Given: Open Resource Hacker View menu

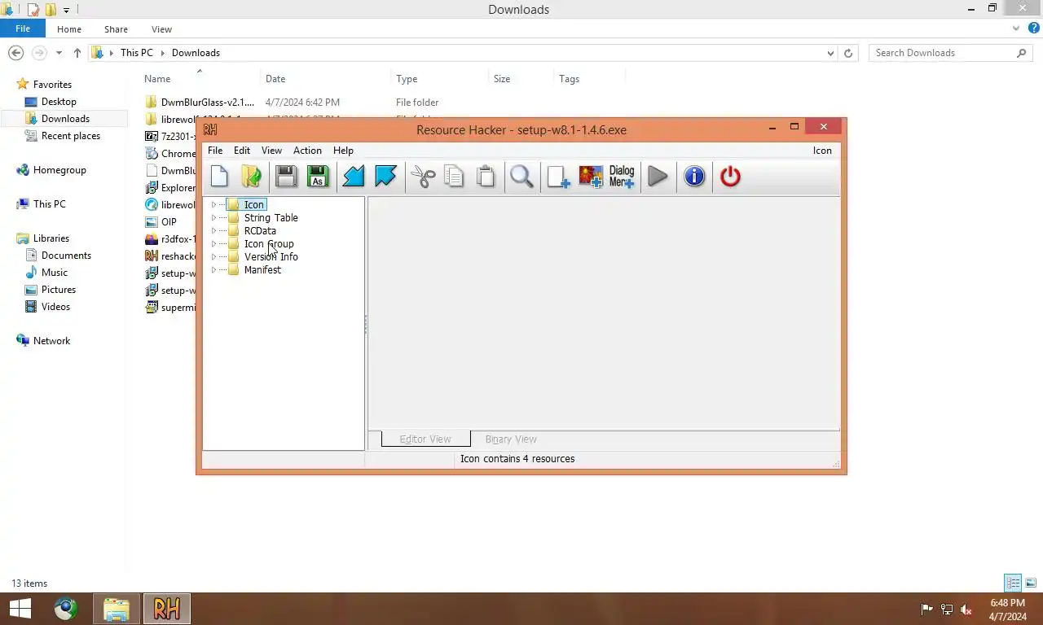Looking at the screenshot, I should click(271, 151).
